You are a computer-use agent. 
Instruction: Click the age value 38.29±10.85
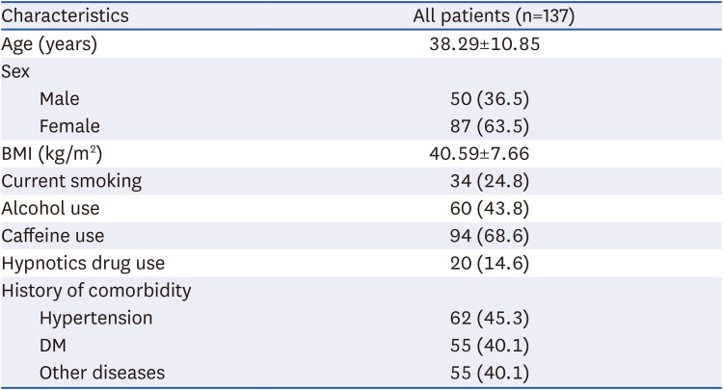tap(484, 44)
